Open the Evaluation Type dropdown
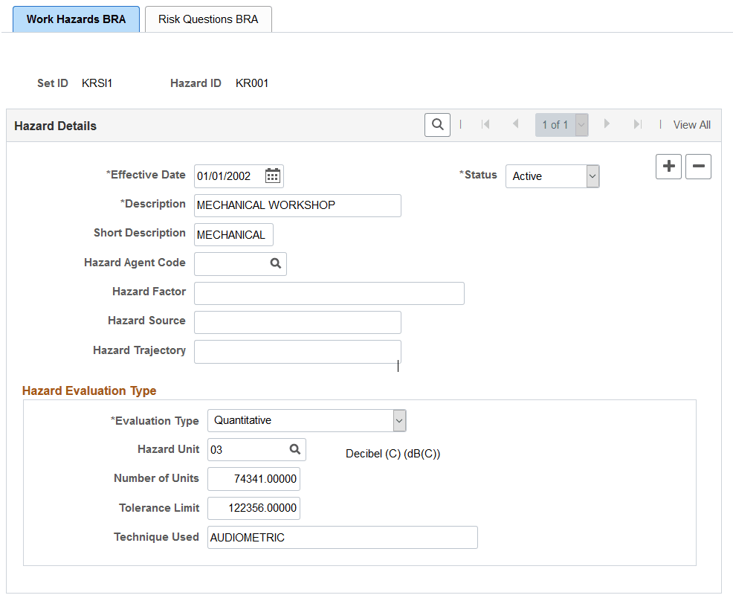Screen dimensions: 733x598 point(307,420)
